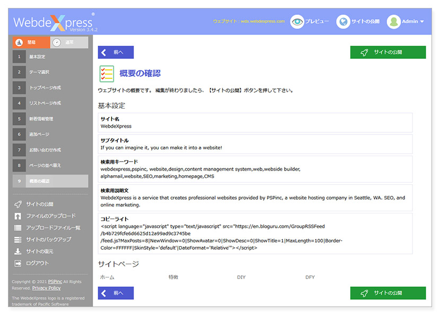
Task: Open step 3 トップページ作成
Action: coord(50,88)
